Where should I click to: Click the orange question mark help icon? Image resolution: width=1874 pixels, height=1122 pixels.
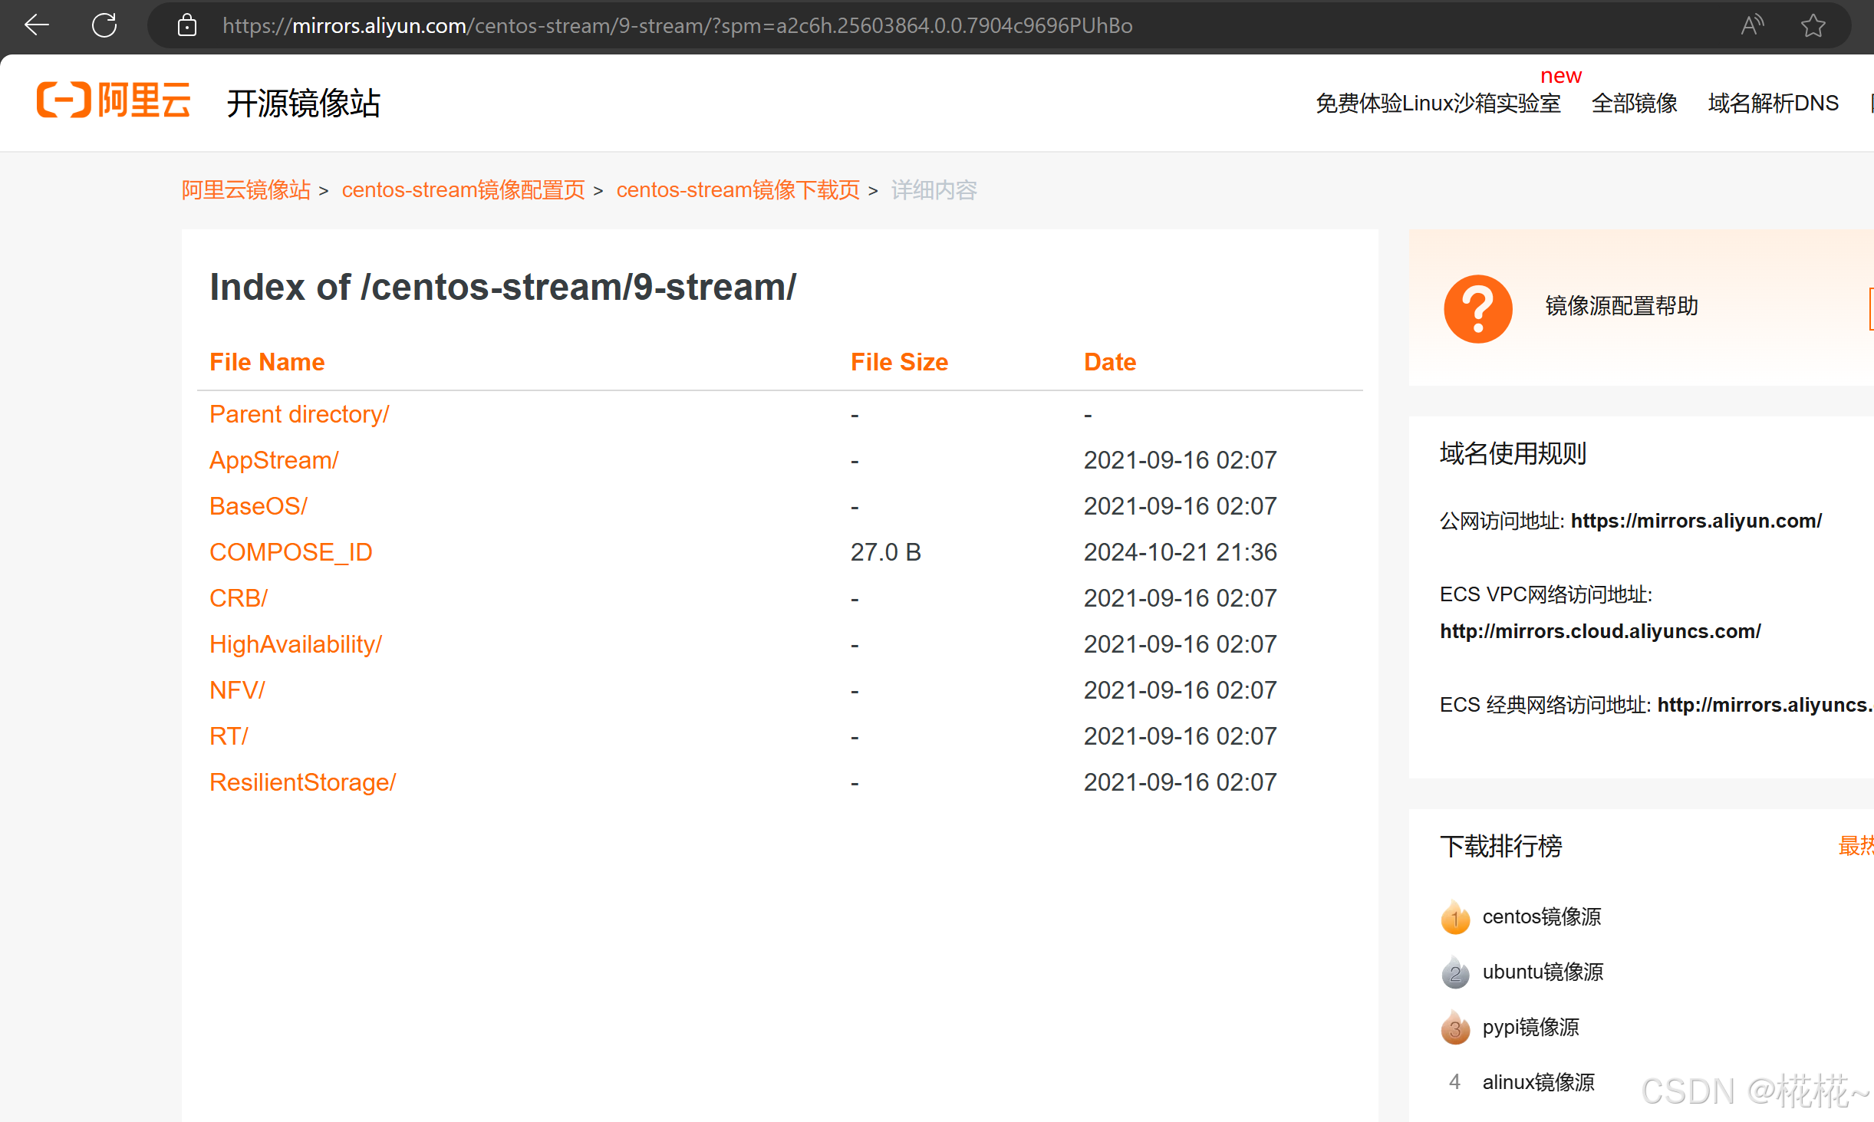pyautogui.click(x=1477, y=308)
